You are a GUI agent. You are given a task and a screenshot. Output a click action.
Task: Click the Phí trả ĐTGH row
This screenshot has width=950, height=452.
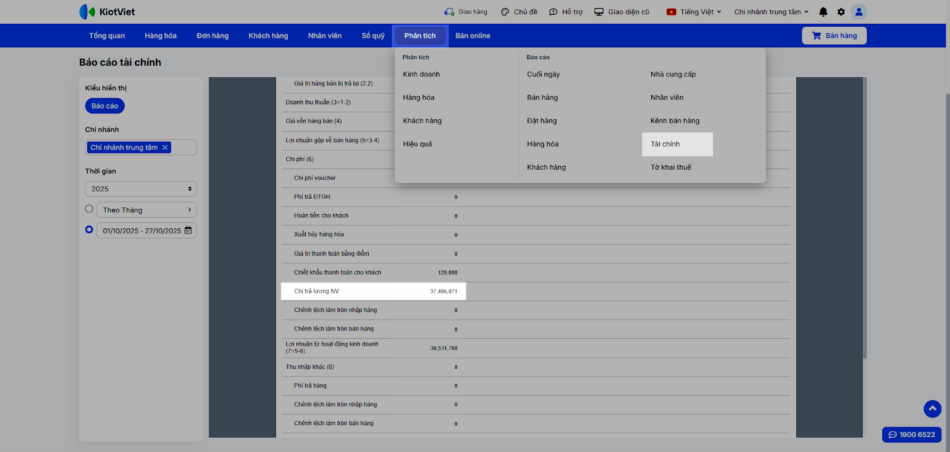[x=536, y=197]
